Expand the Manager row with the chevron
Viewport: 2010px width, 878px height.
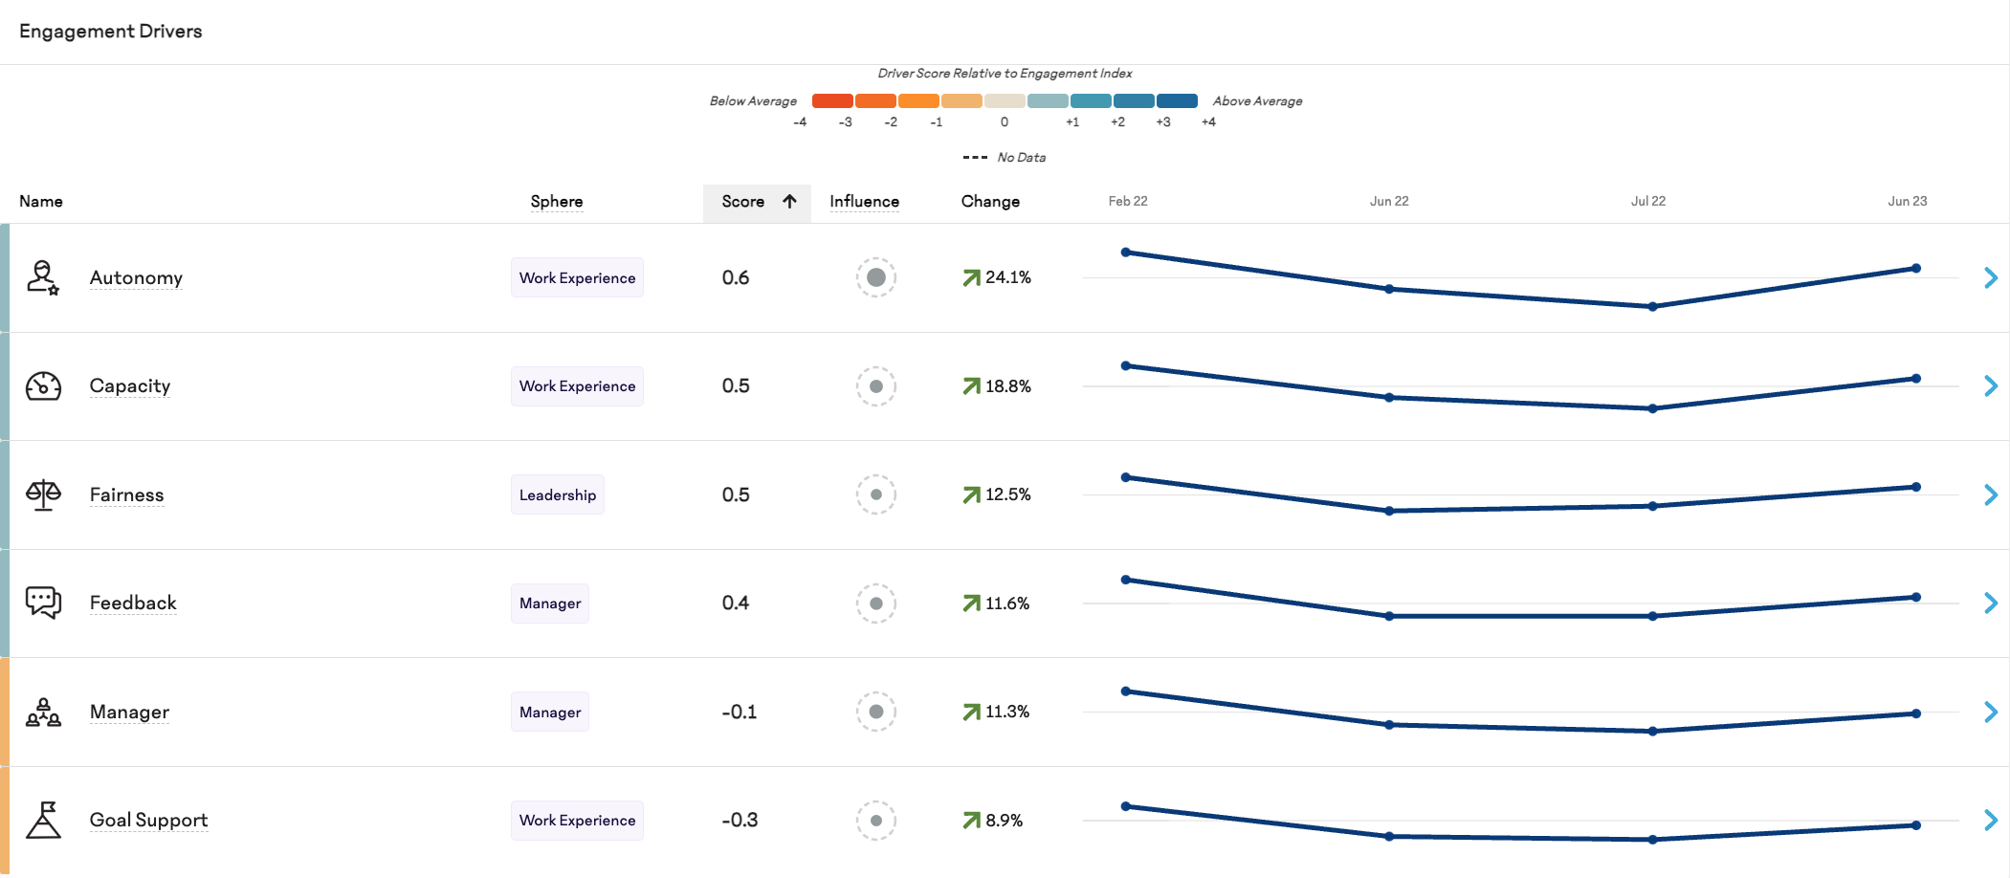point(1991,712)
